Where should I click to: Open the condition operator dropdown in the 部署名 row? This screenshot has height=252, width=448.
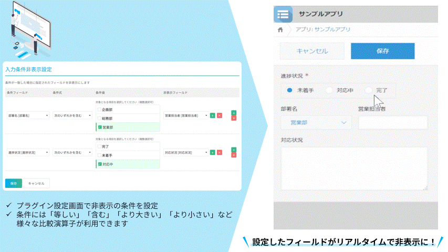(72, 115)
